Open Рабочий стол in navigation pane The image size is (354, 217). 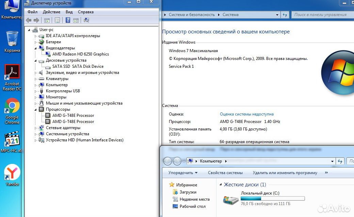pos(192,206)
